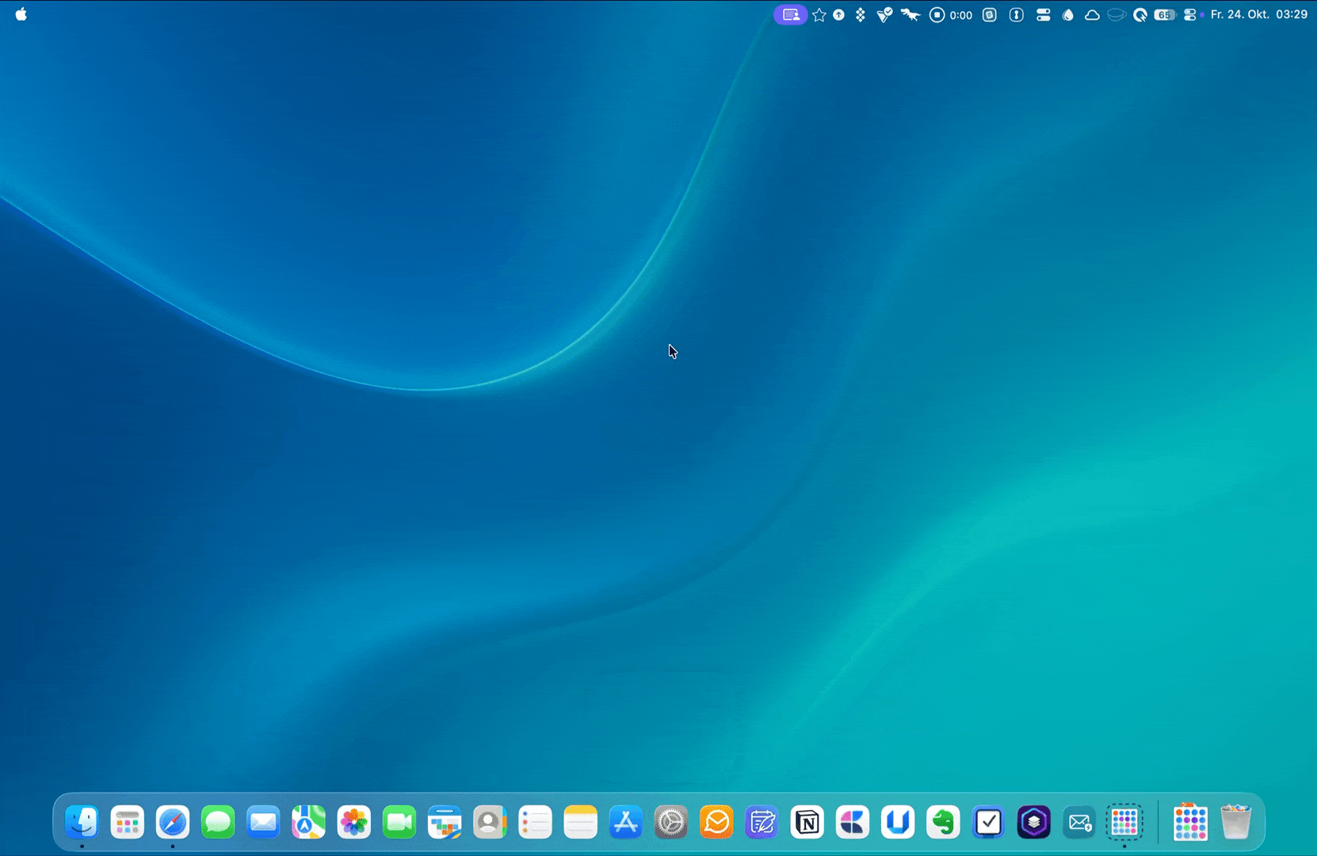Screen dimensions: 1317x856
Task: Open the Messages app
Action: coord(218,823)
